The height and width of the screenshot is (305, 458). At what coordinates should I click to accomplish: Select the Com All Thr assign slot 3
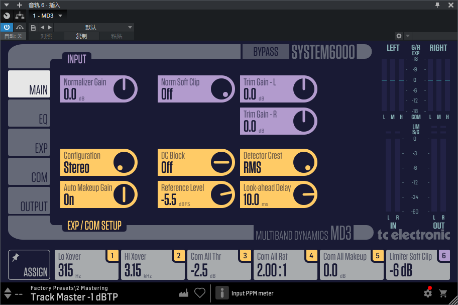[219, 265]
